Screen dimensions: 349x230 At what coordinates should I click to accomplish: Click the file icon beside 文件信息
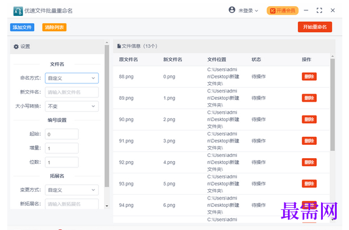click(x=119, y=46)
